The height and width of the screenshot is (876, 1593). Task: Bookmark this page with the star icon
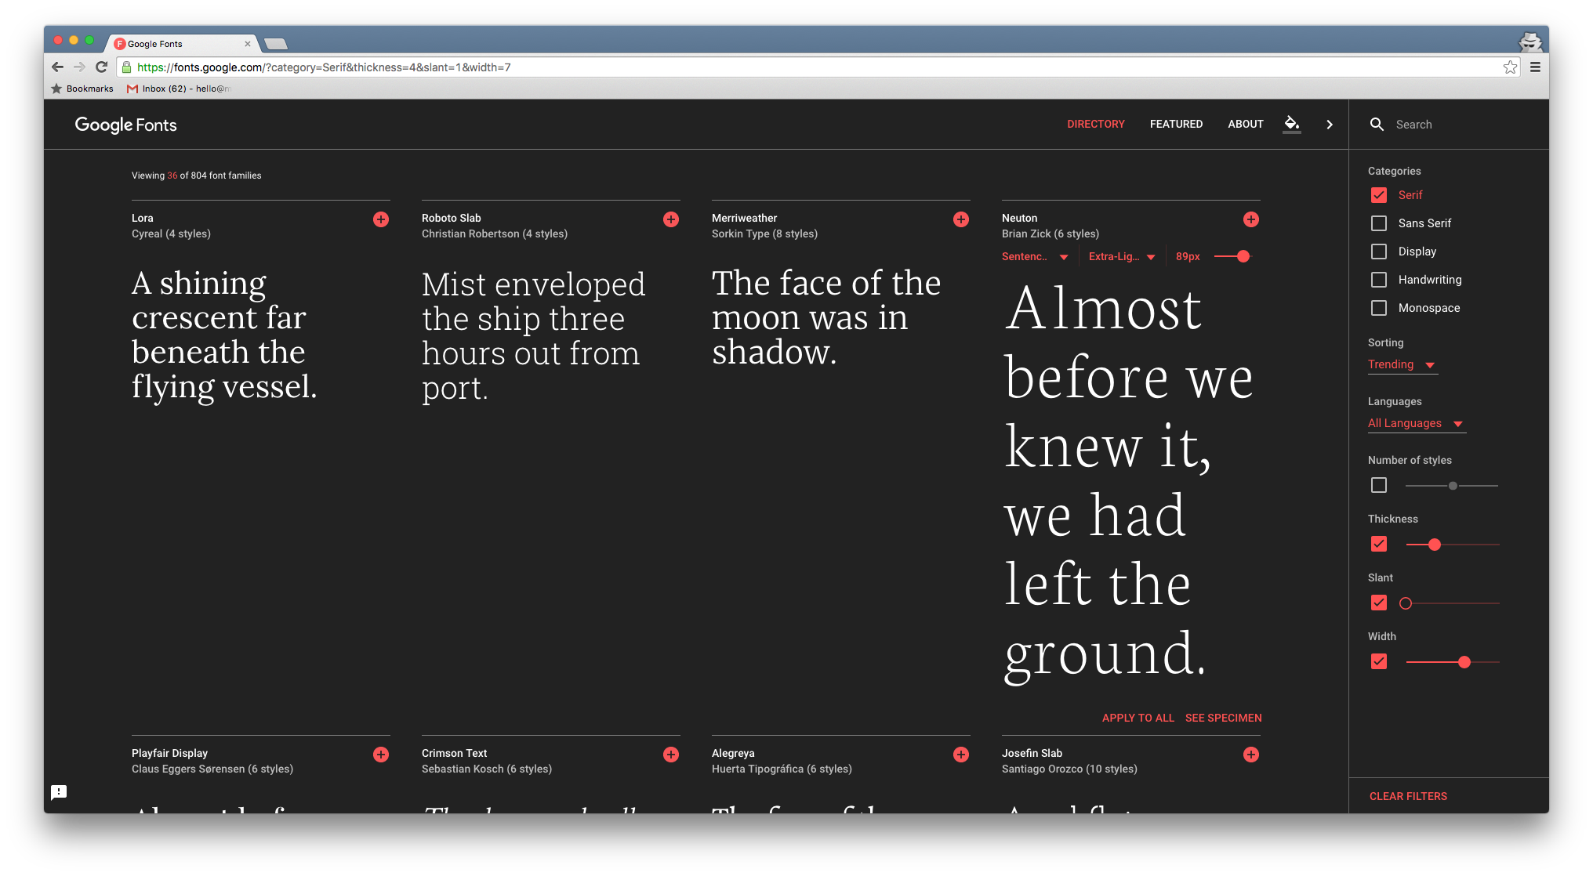[1510, 67]
